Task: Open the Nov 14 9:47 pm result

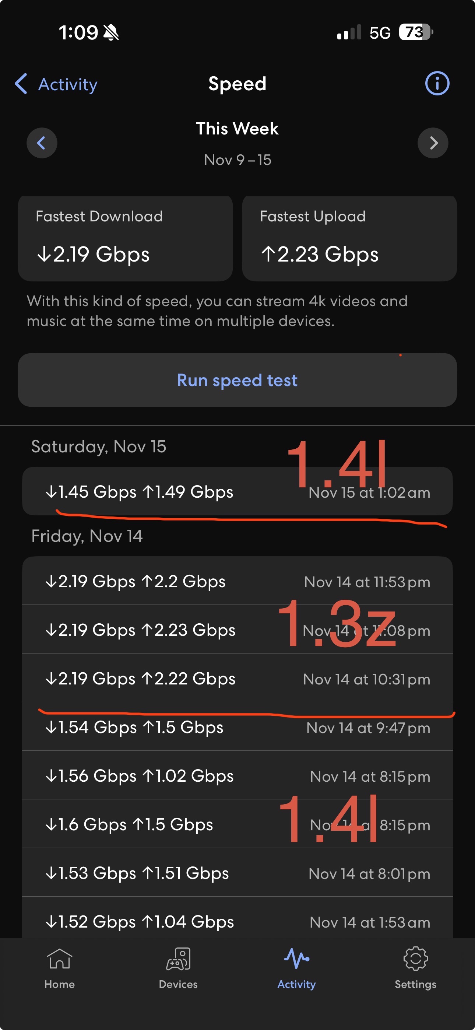Action: point(237,727)
